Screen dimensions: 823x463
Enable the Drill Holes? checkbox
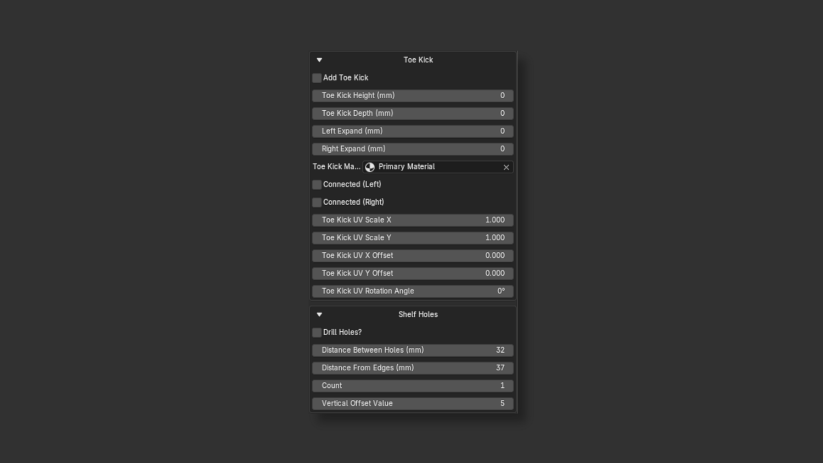point(317,332)
